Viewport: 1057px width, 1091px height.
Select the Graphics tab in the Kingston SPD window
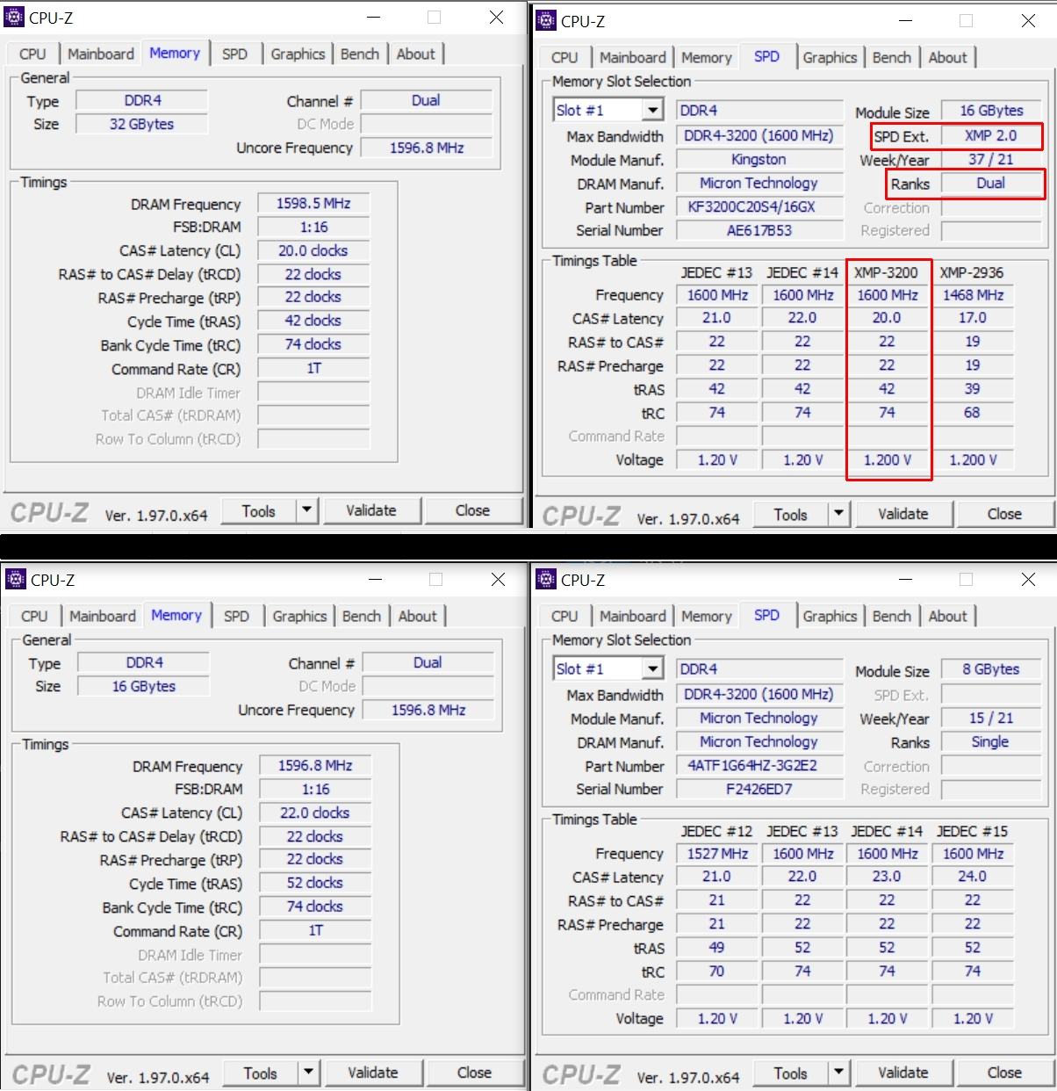[830, 57]
